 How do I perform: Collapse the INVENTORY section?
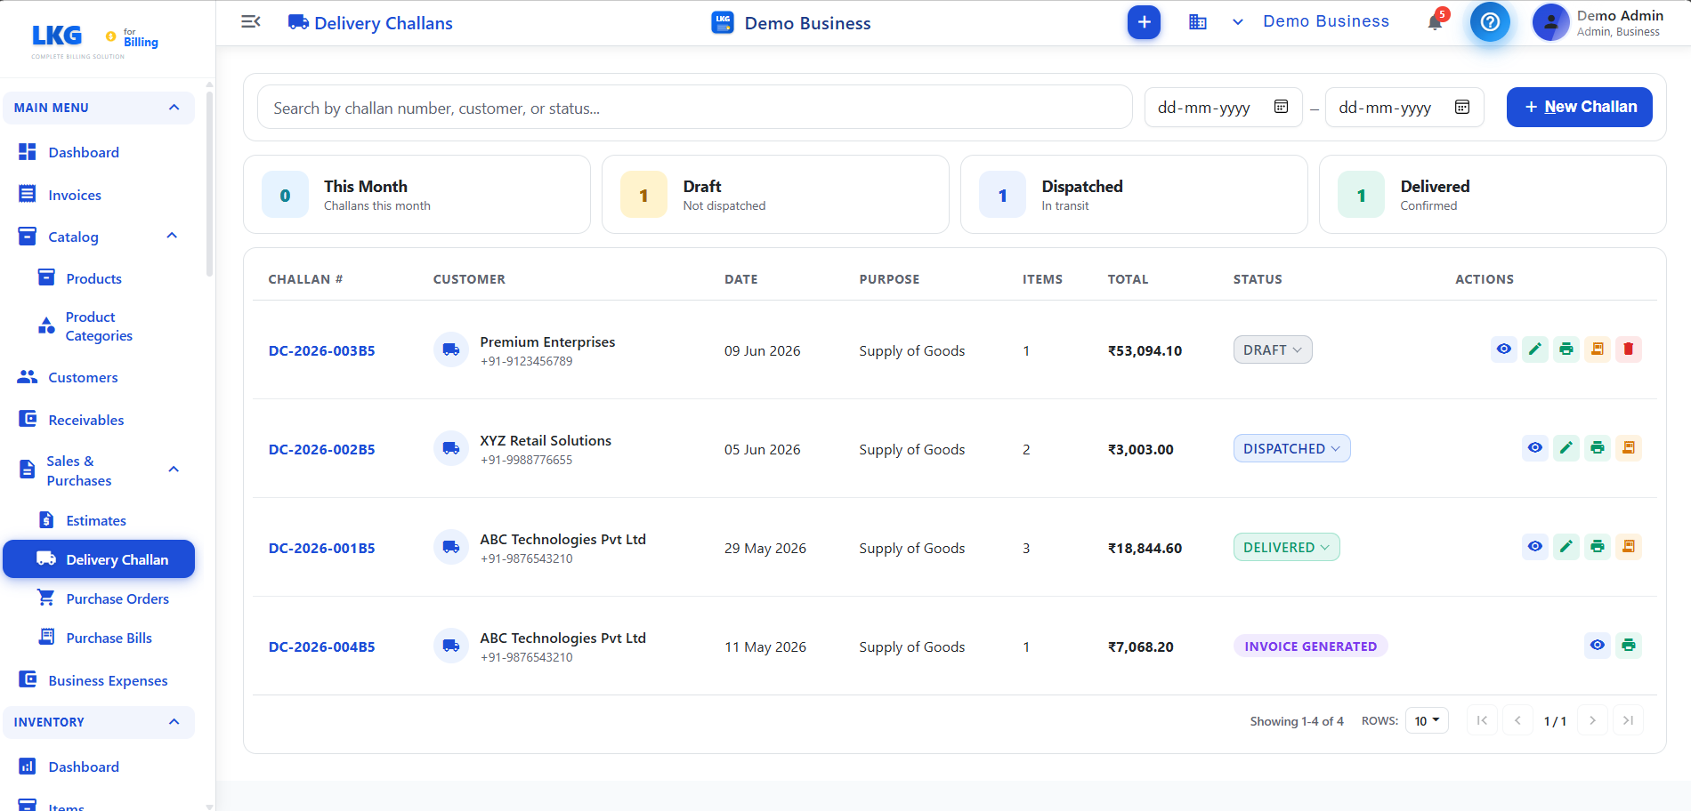(x=99, y=722)
